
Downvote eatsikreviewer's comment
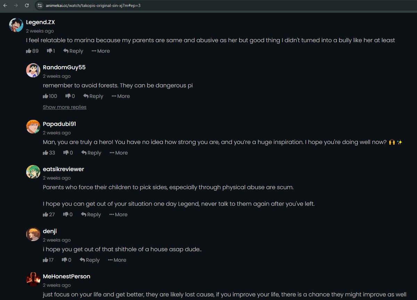(66, 215)
